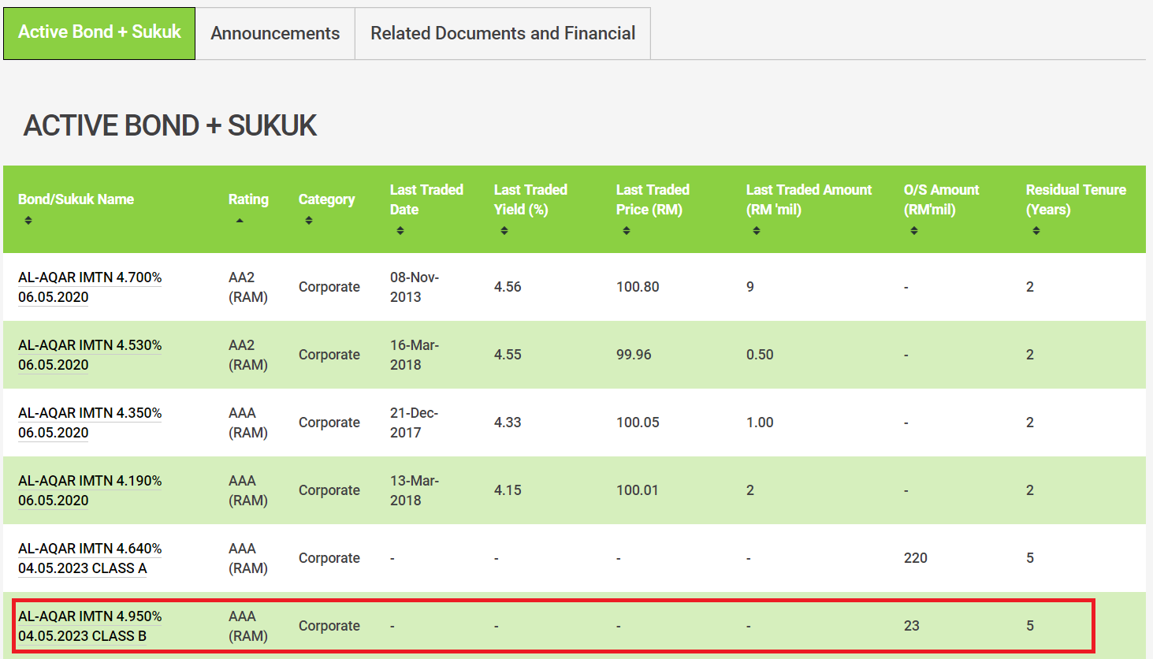This screenshot has height=659, width=1153.
Task: Open AL-AQAR IMTN 4.530% 06.05.2020 bond link
Action: [90, 355]
